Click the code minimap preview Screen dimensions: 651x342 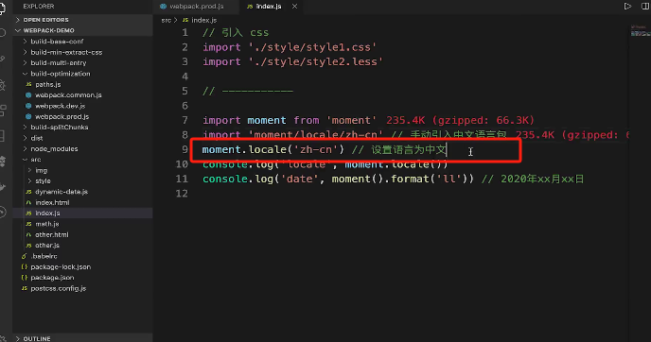[641, 31]
